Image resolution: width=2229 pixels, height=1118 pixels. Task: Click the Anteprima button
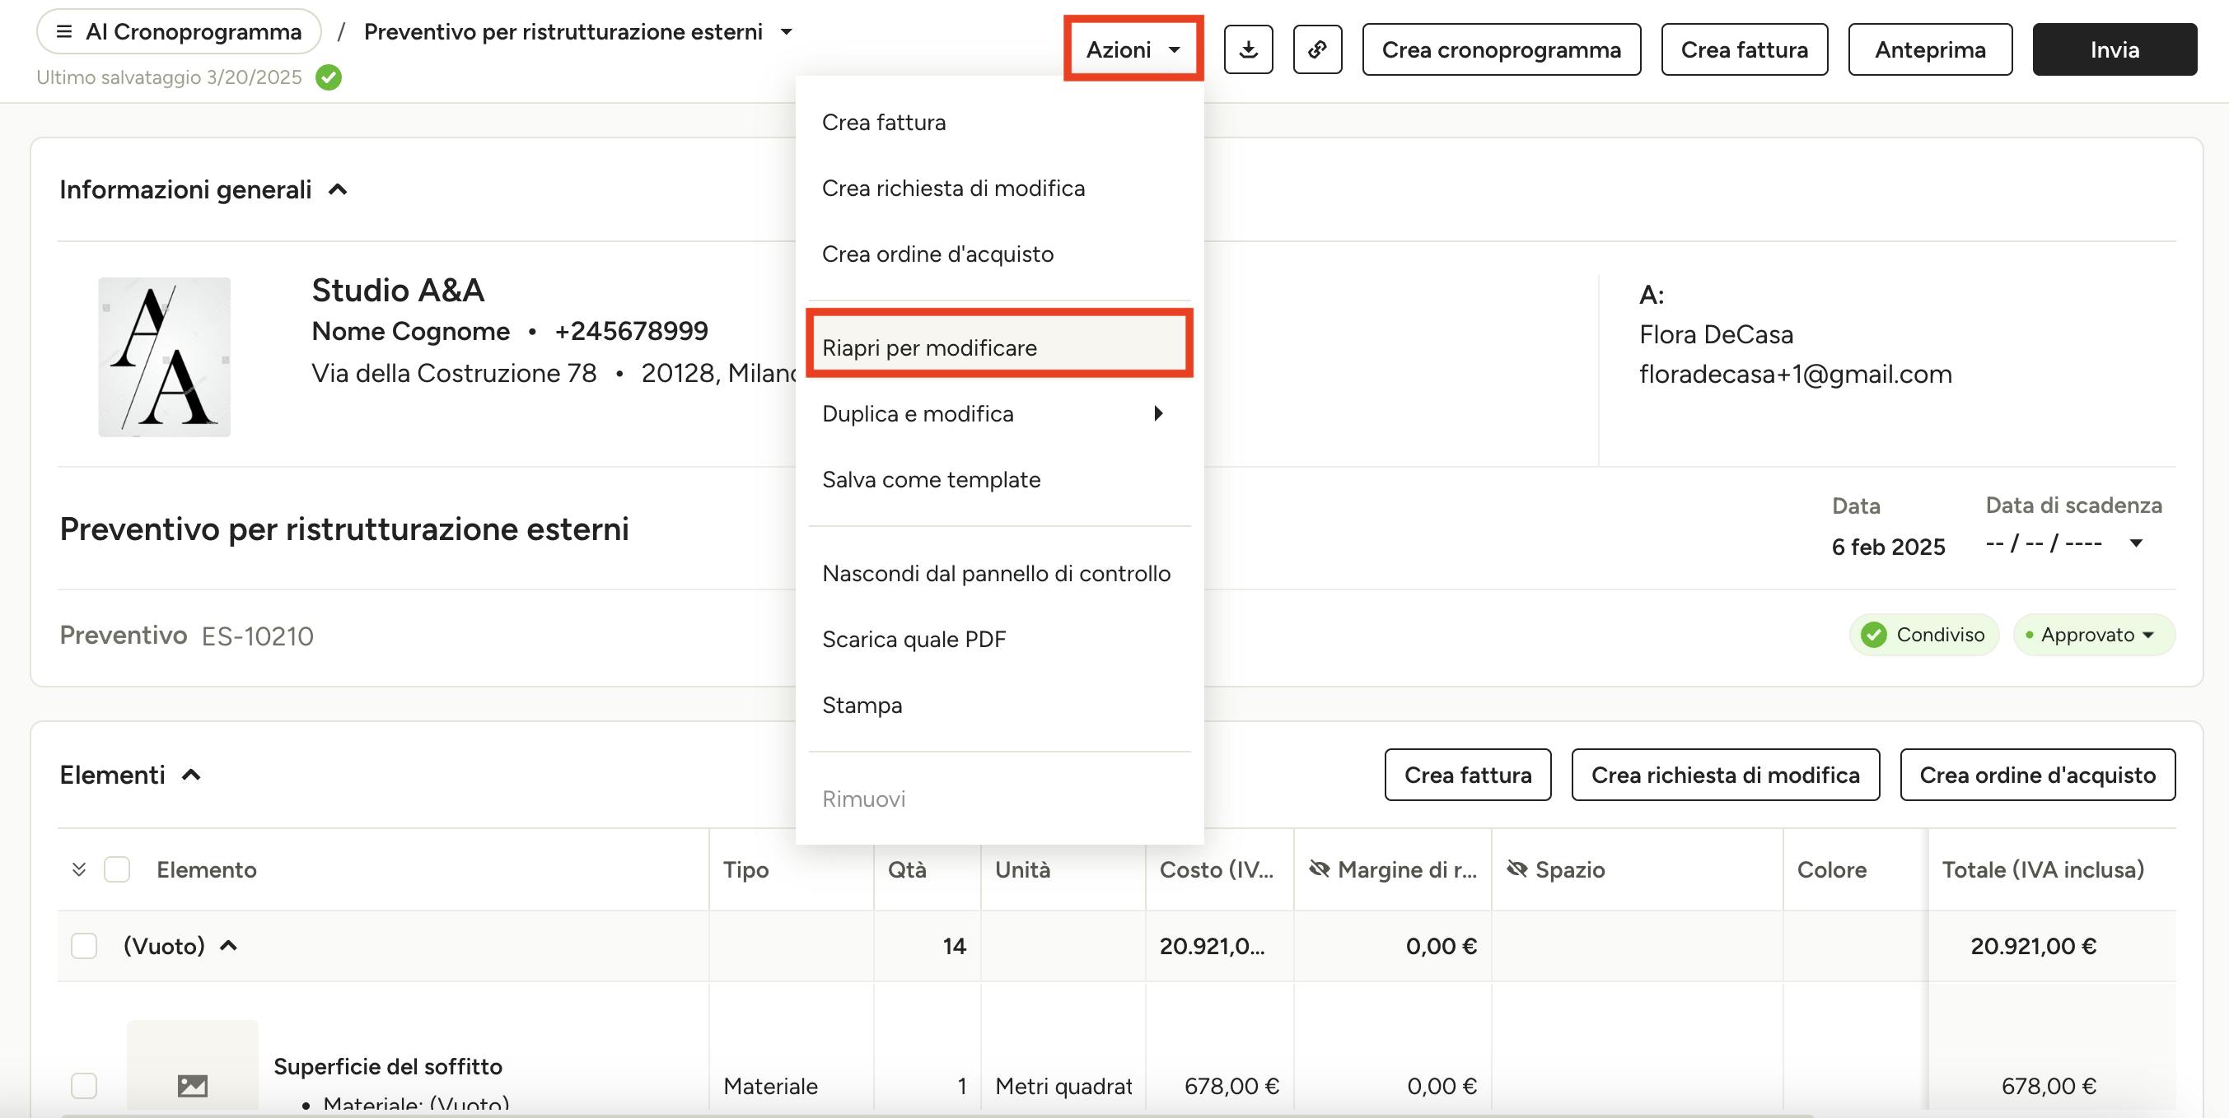tap(1930, 50)
